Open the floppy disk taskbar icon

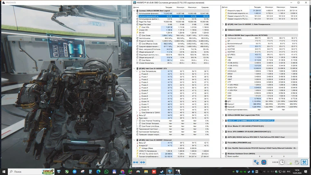114,172
